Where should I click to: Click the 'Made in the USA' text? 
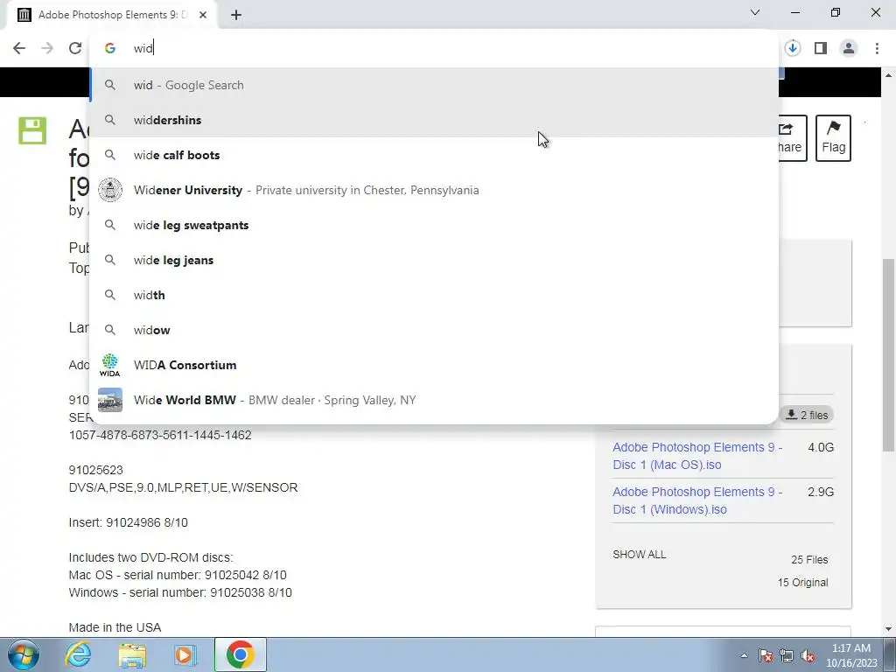click(x=115, y=627)
